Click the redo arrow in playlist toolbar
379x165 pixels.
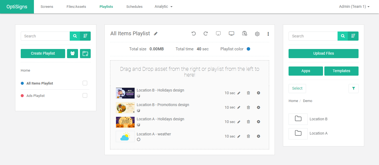coord(206,34)
